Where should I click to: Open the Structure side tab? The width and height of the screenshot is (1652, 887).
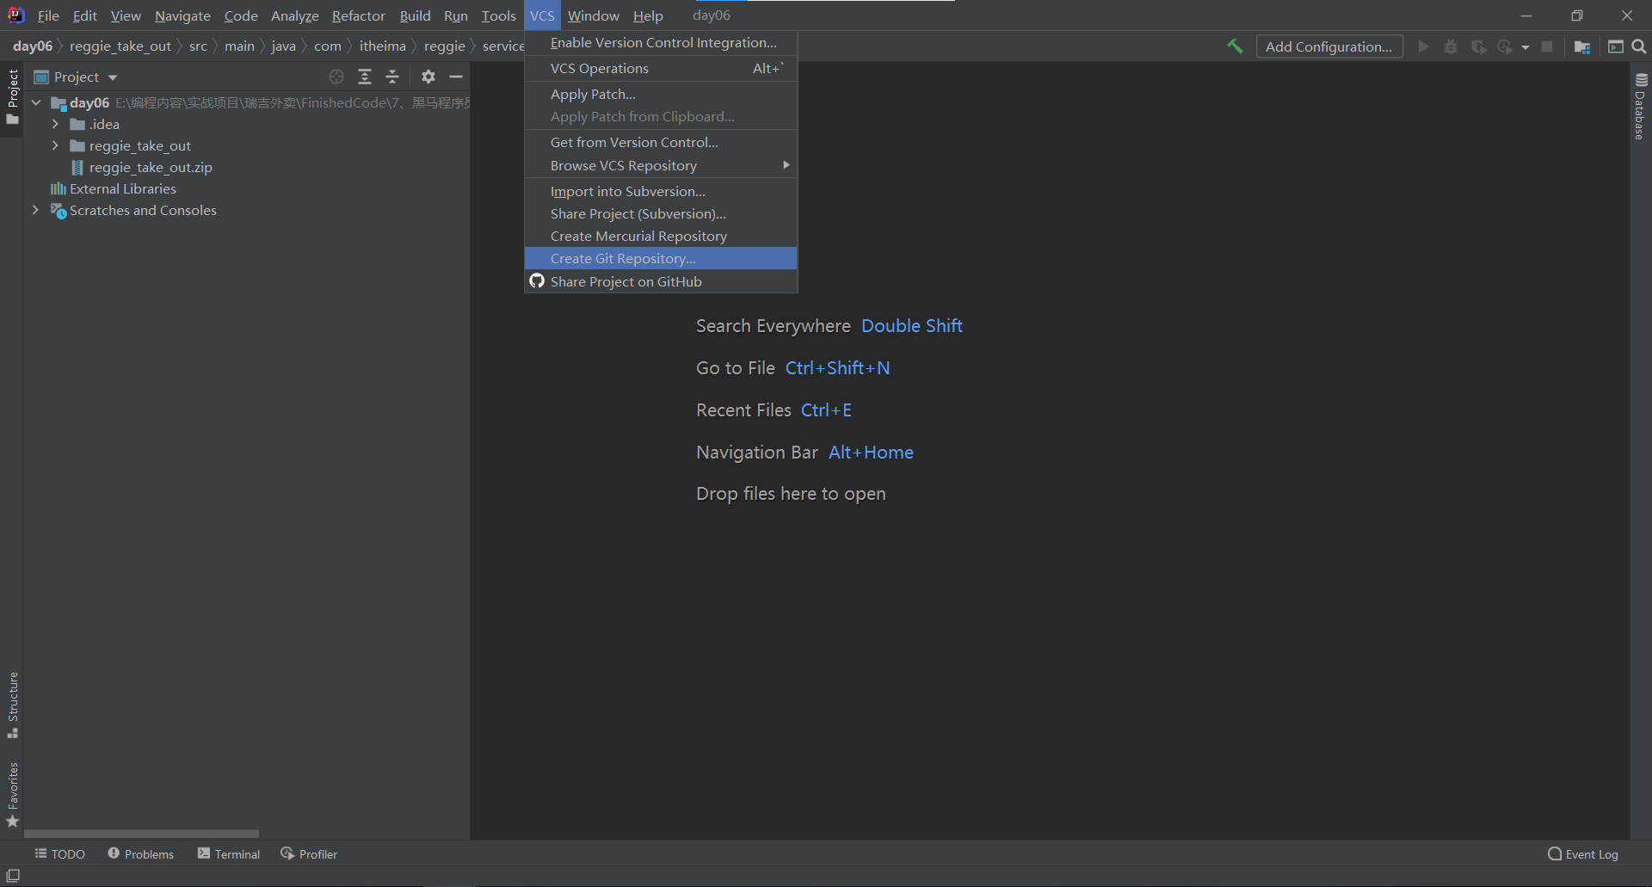[x=12, y=705]
